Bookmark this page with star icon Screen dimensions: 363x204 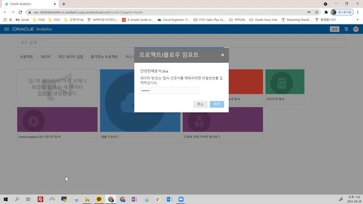[316, 12]
